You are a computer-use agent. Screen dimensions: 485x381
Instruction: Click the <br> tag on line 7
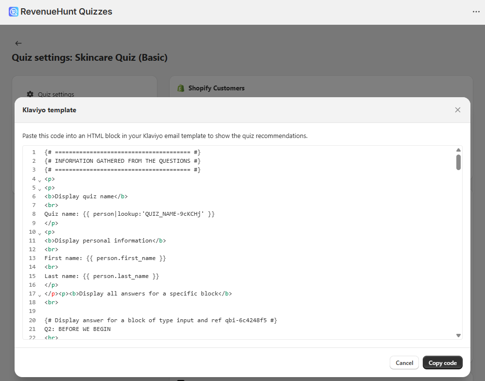(52, 206)
